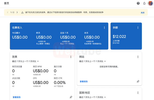Click the 与上周同一天相比 comparison text

click(x=43, y=44)
